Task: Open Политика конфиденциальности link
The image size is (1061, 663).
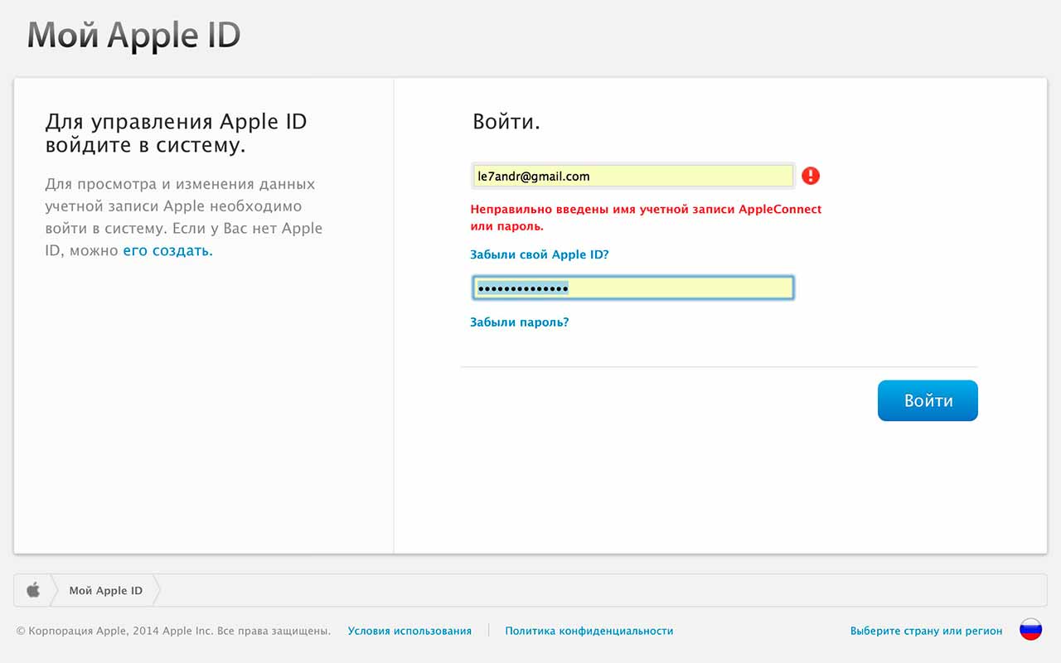Action: coord(589,631)
